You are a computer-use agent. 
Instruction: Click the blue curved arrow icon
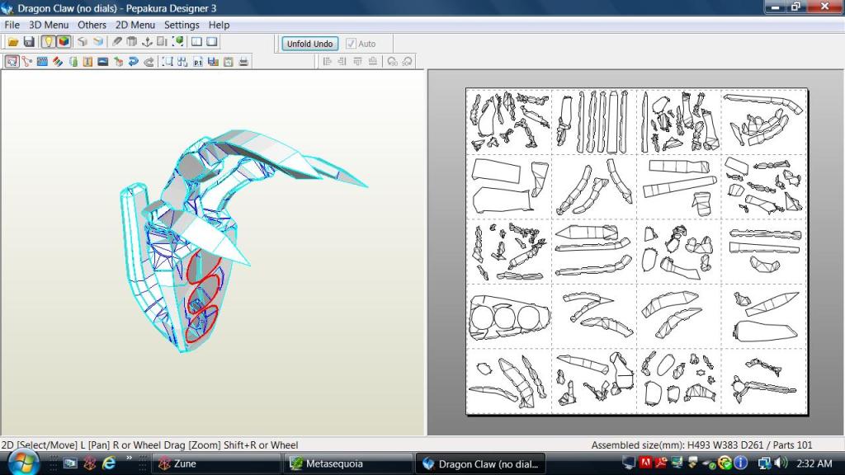pos(133,61)
